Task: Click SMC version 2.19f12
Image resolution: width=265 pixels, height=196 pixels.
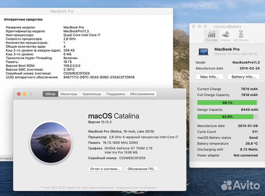Action: pyautogui.click(x=69, y=69)
